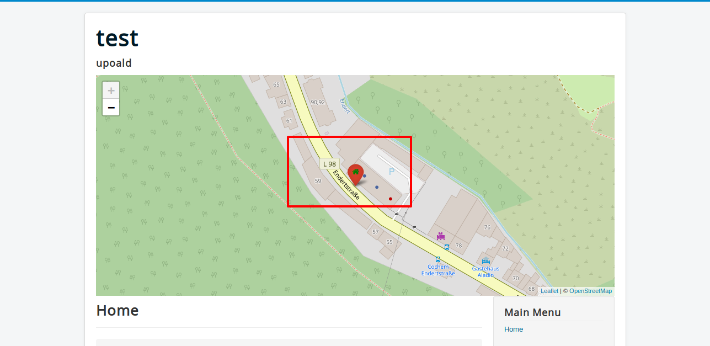This screenshot has width=710, height=346.
Task: Open the Leaflet attribution link
Action: [549, 291]
